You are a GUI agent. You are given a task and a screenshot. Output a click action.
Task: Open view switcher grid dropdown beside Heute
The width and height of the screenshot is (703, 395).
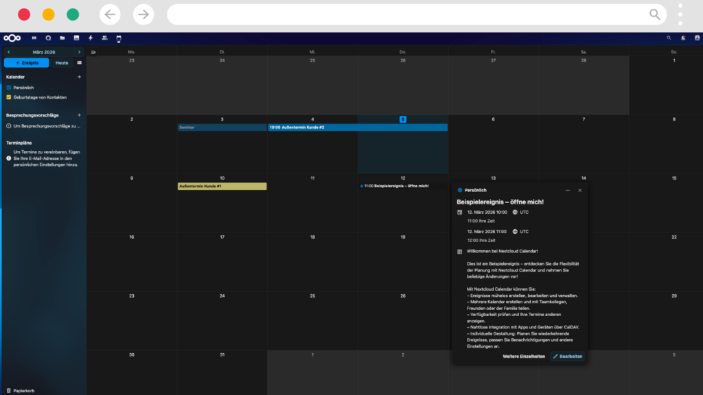point(79,63)
